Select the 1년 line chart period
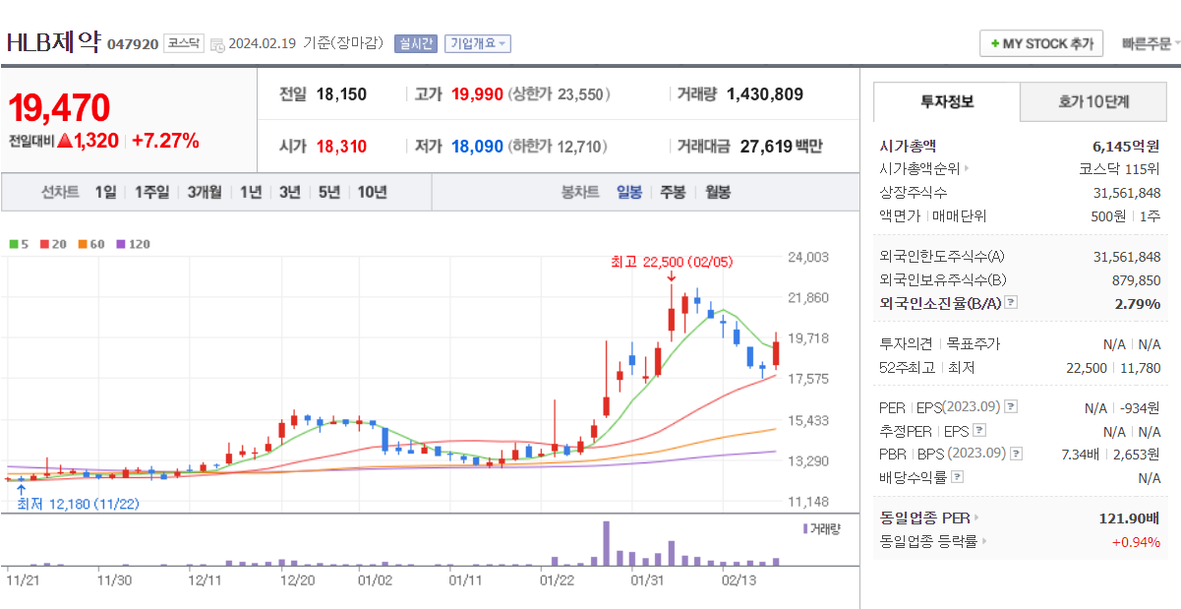This screenshot has width=1181, height=609. pos(251,193)
